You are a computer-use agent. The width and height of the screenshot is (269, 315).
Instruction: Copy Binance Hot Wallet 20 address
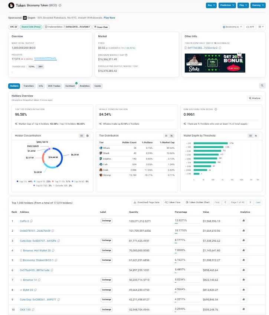pyautogui.click(x=53, y=251)
